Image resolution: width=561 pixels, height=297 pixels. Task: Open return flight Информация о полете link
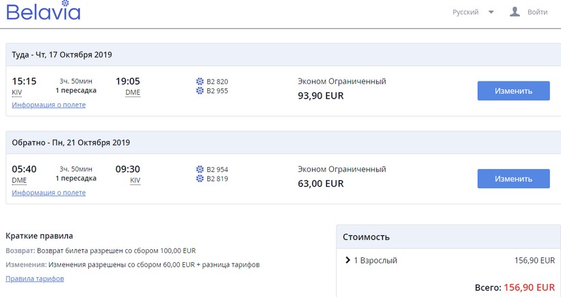coord(49,193)
